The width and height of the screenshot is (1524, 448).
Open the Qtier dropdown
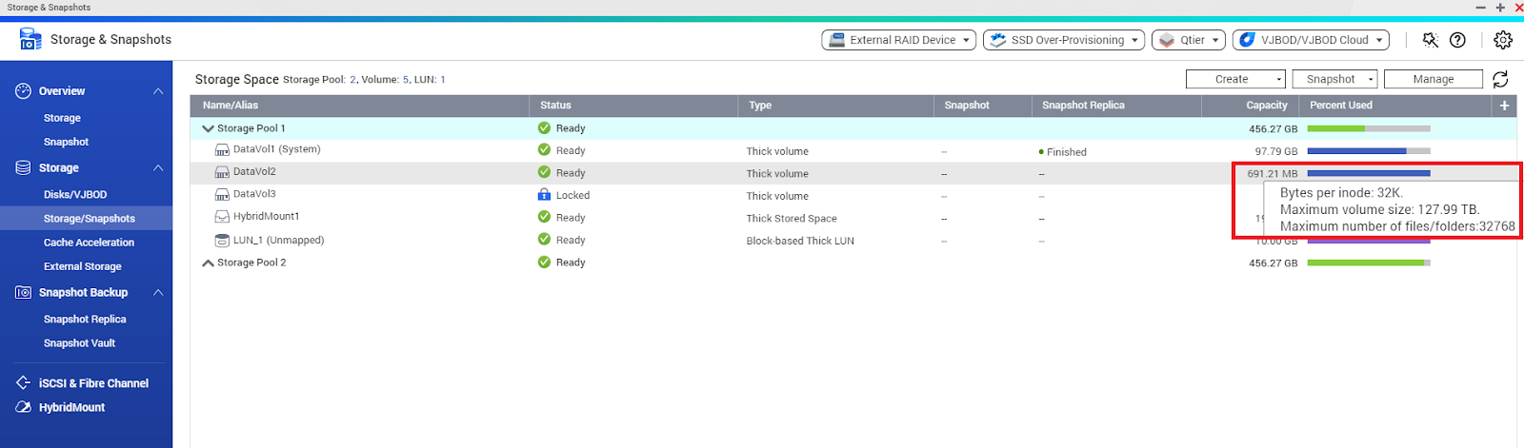click(1189, 40)
